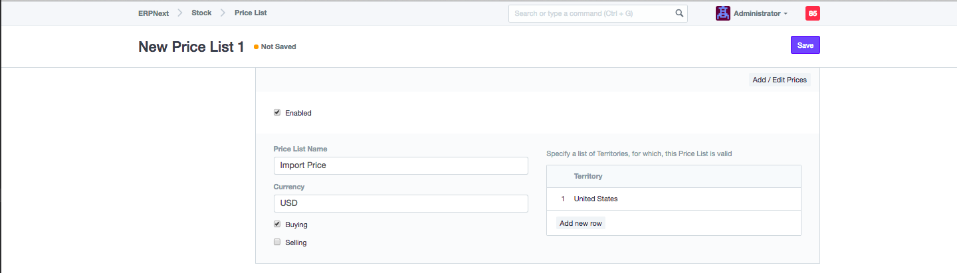Navigate to the Stock breadcrumb
The width and height of the screenshot is (957, 273).
point(201,13)
